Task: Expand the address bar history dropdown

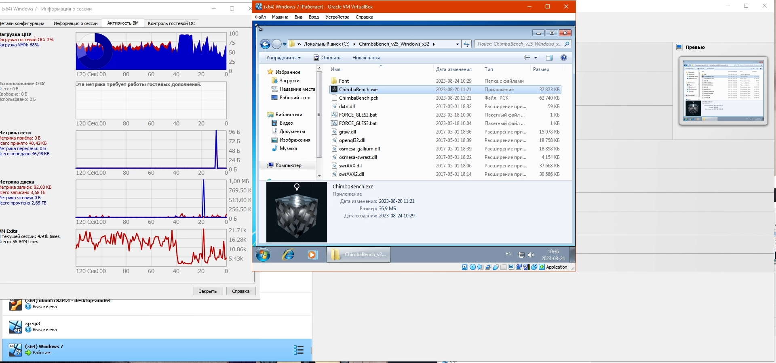Action: 457,44
